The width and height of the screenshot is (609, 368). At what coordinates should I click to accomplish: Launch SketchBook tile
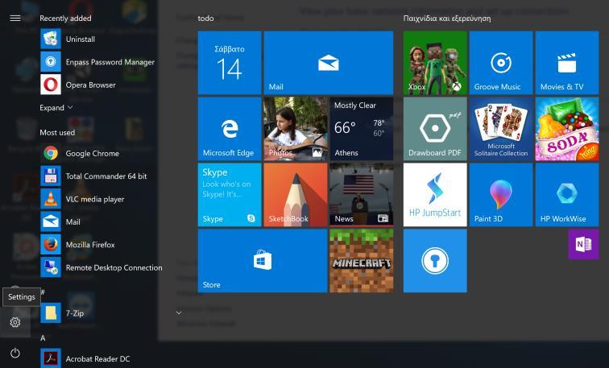pos(296,195)
